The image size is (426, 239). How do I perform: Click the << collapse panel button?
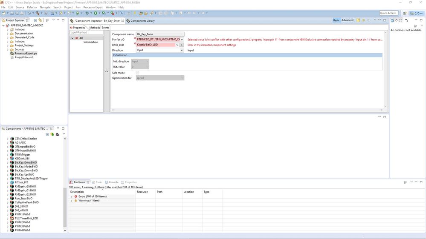[x=107, y=71]
